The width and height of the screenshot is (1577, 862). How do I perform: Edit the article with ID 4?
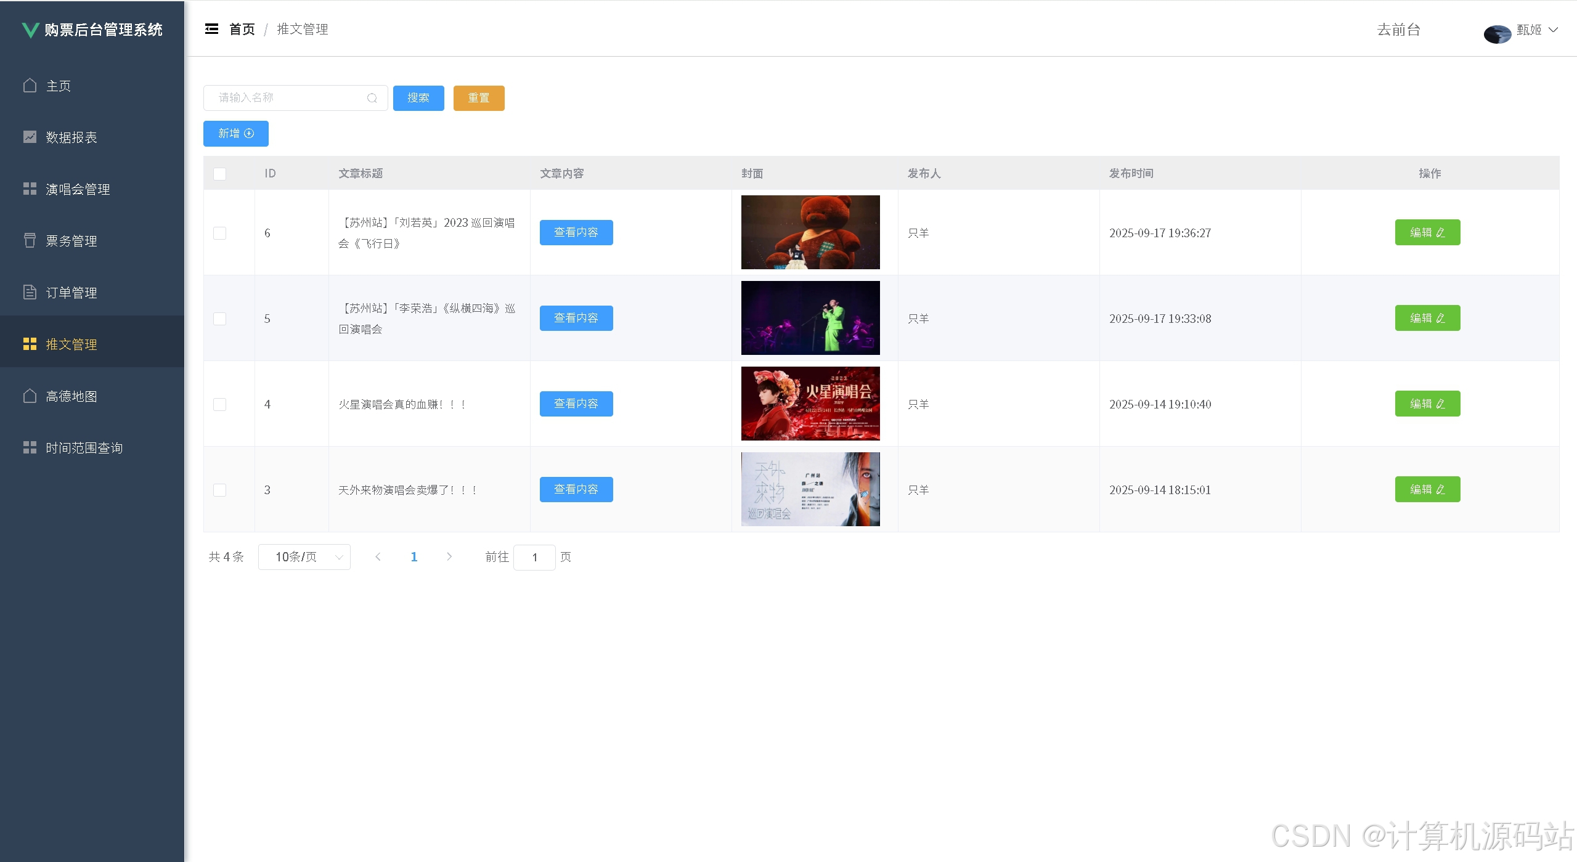(x=1427, y=404)
